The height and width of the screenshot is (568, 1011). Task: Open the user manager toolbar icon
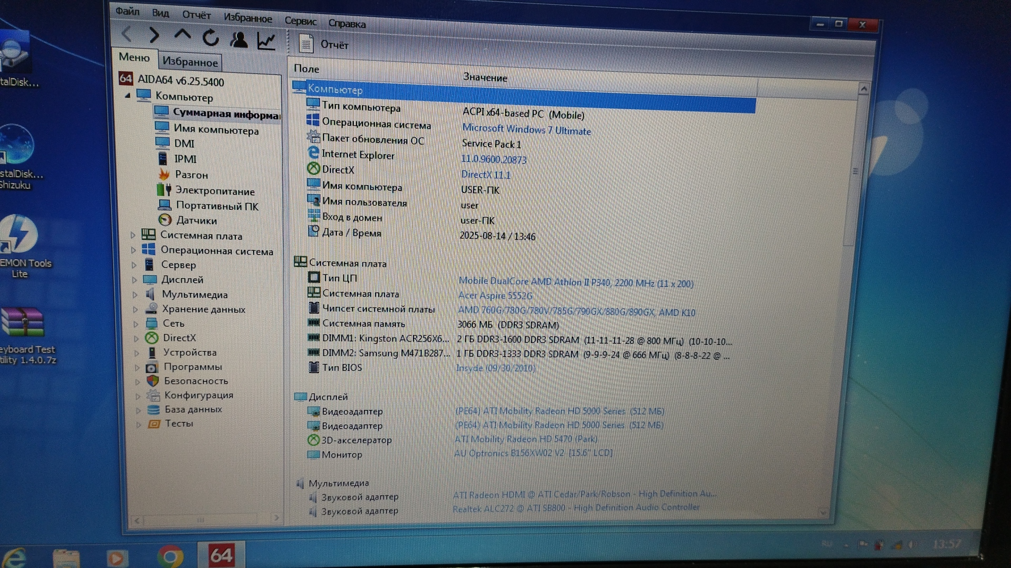tap(239, 39)
